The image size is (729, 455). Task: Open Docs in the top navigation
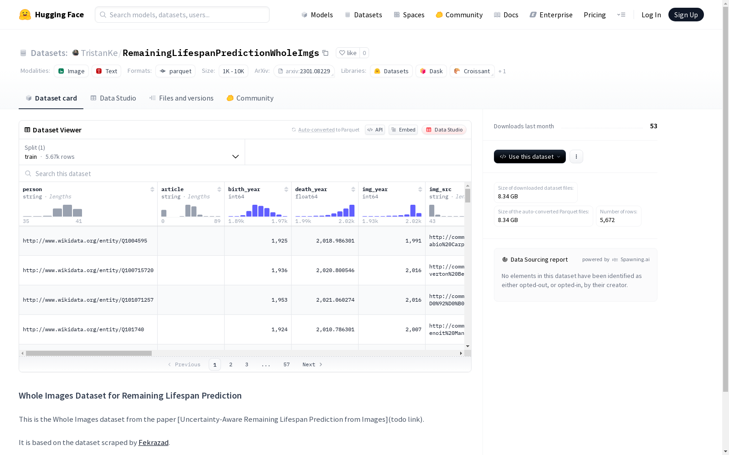pos(506,15)
